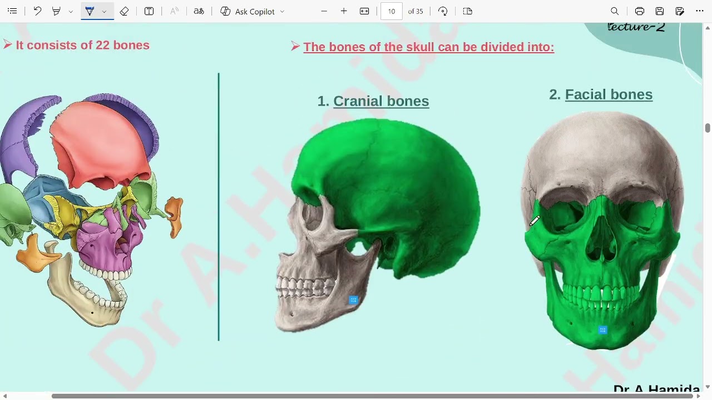Open the More options ellipsis menu
This screenshot has width=712, height=400.
[x=700, y=11]
